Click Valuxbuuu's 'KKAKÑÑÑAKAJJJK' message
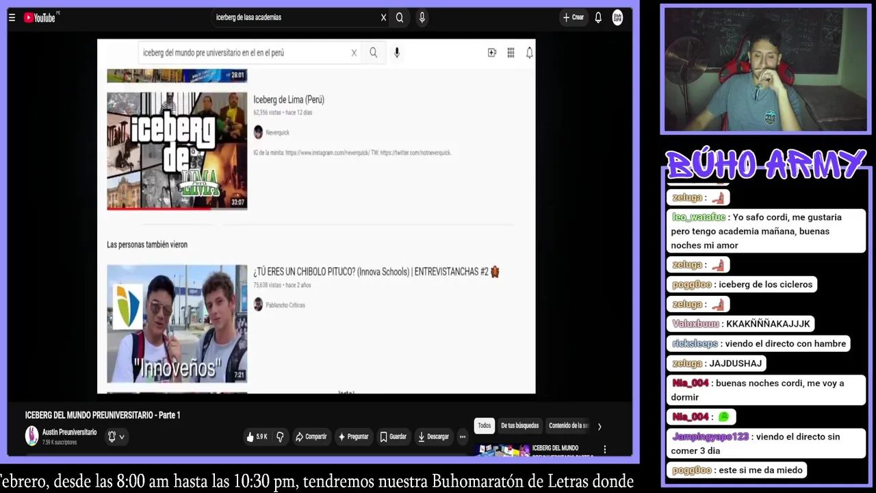Screen dimensions: 876x493 tap(740, 324)
